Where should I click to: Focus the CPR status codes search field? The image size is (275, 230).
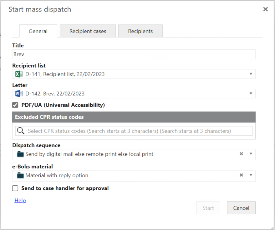click(138, 131)
